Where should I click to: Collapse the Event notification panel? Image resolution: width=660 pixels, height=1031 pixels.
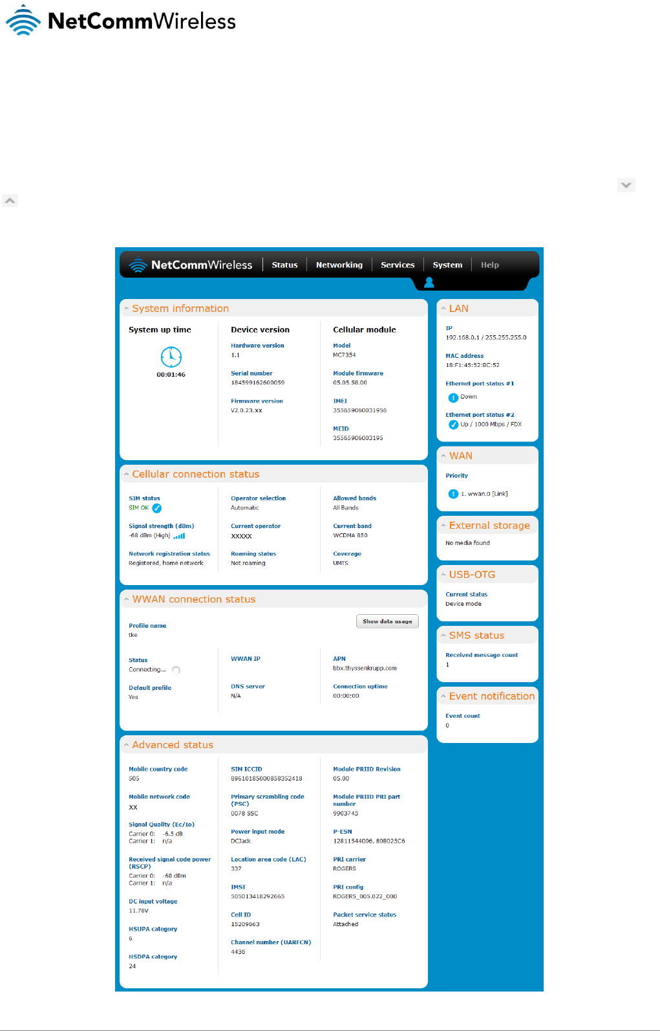click(443, 696)
